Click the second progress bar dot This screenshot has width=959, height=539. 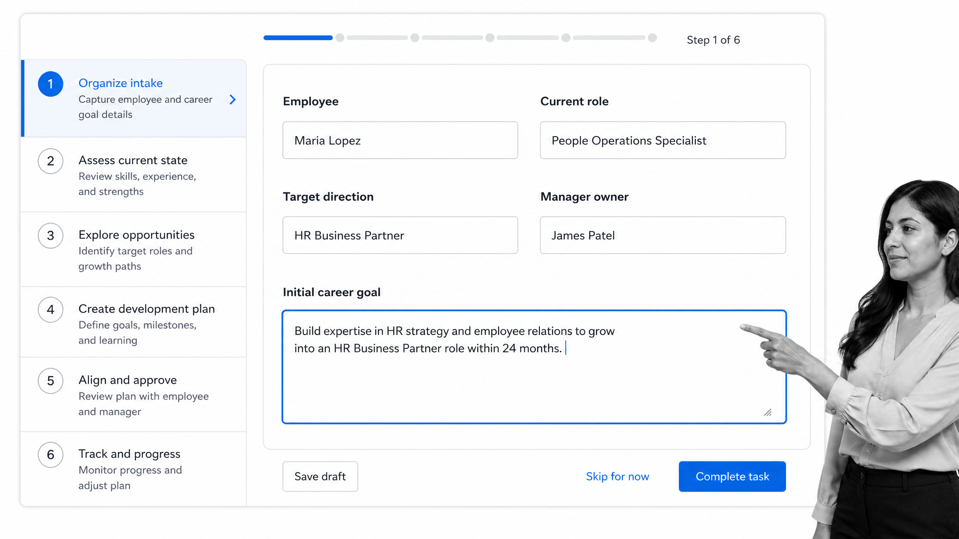coord(415,38)
